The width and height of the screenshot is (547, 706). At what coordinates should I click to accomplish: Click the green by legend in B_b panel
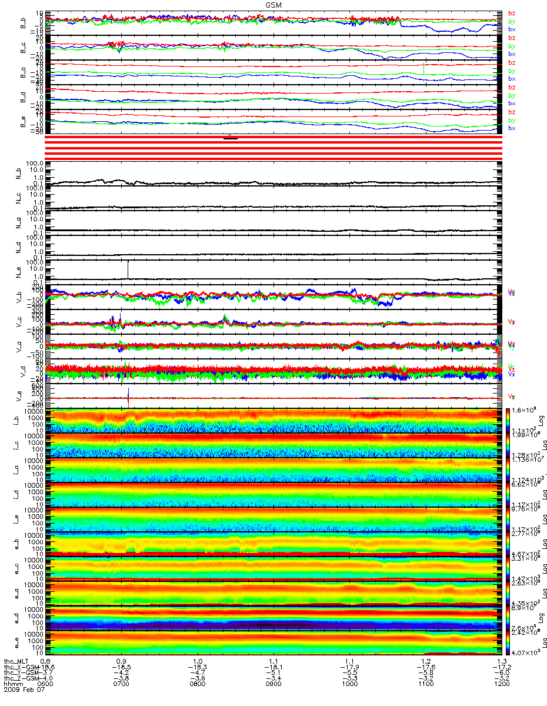(x=511, y=21)
